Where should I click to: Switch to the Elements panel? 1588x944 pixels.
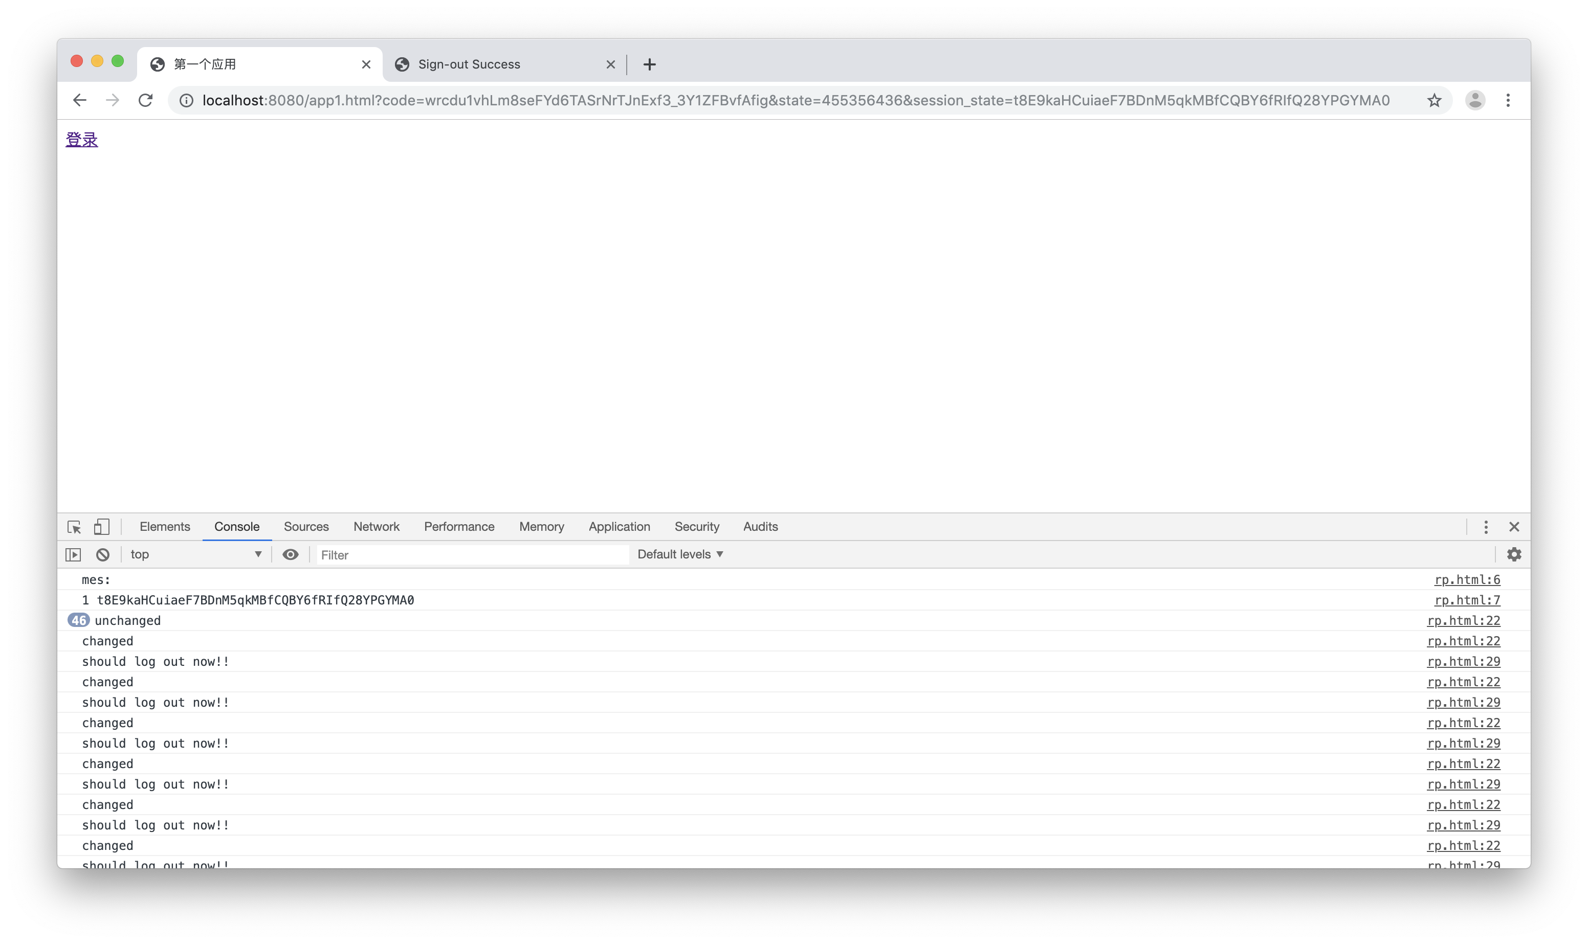point(165,527)
